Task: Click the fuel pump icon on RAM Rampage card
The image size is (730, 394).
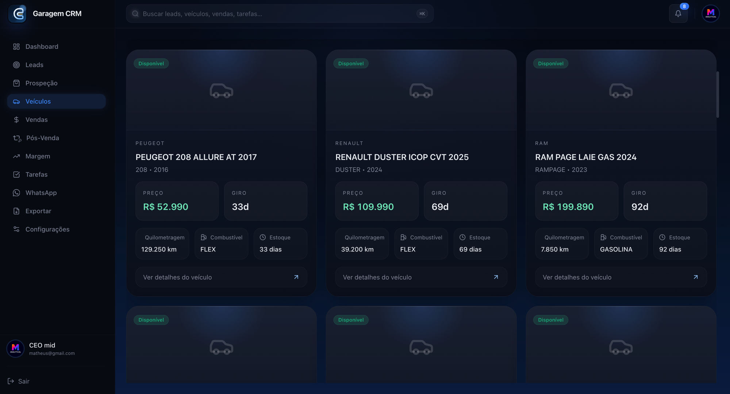Action: (x=603, y=237)
